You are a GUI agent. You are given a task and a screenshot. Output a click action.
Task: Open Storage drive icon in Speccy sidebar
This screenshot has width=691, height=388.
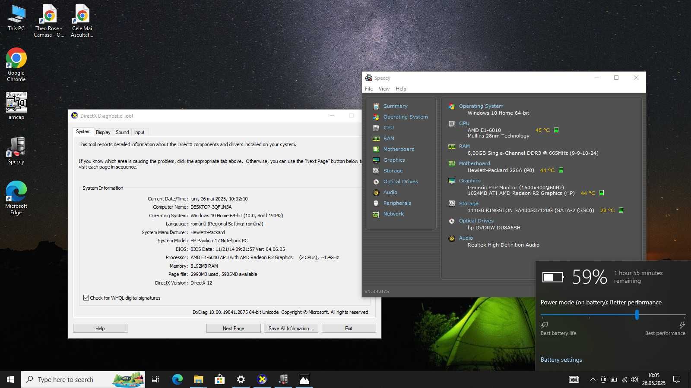[376, 171]
